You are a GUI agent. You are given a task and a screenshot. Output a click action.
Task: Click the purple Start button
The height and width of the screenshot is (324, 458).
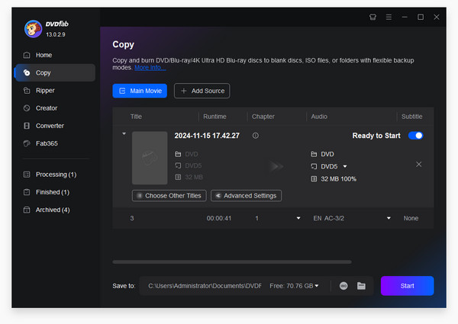[407, 286]
